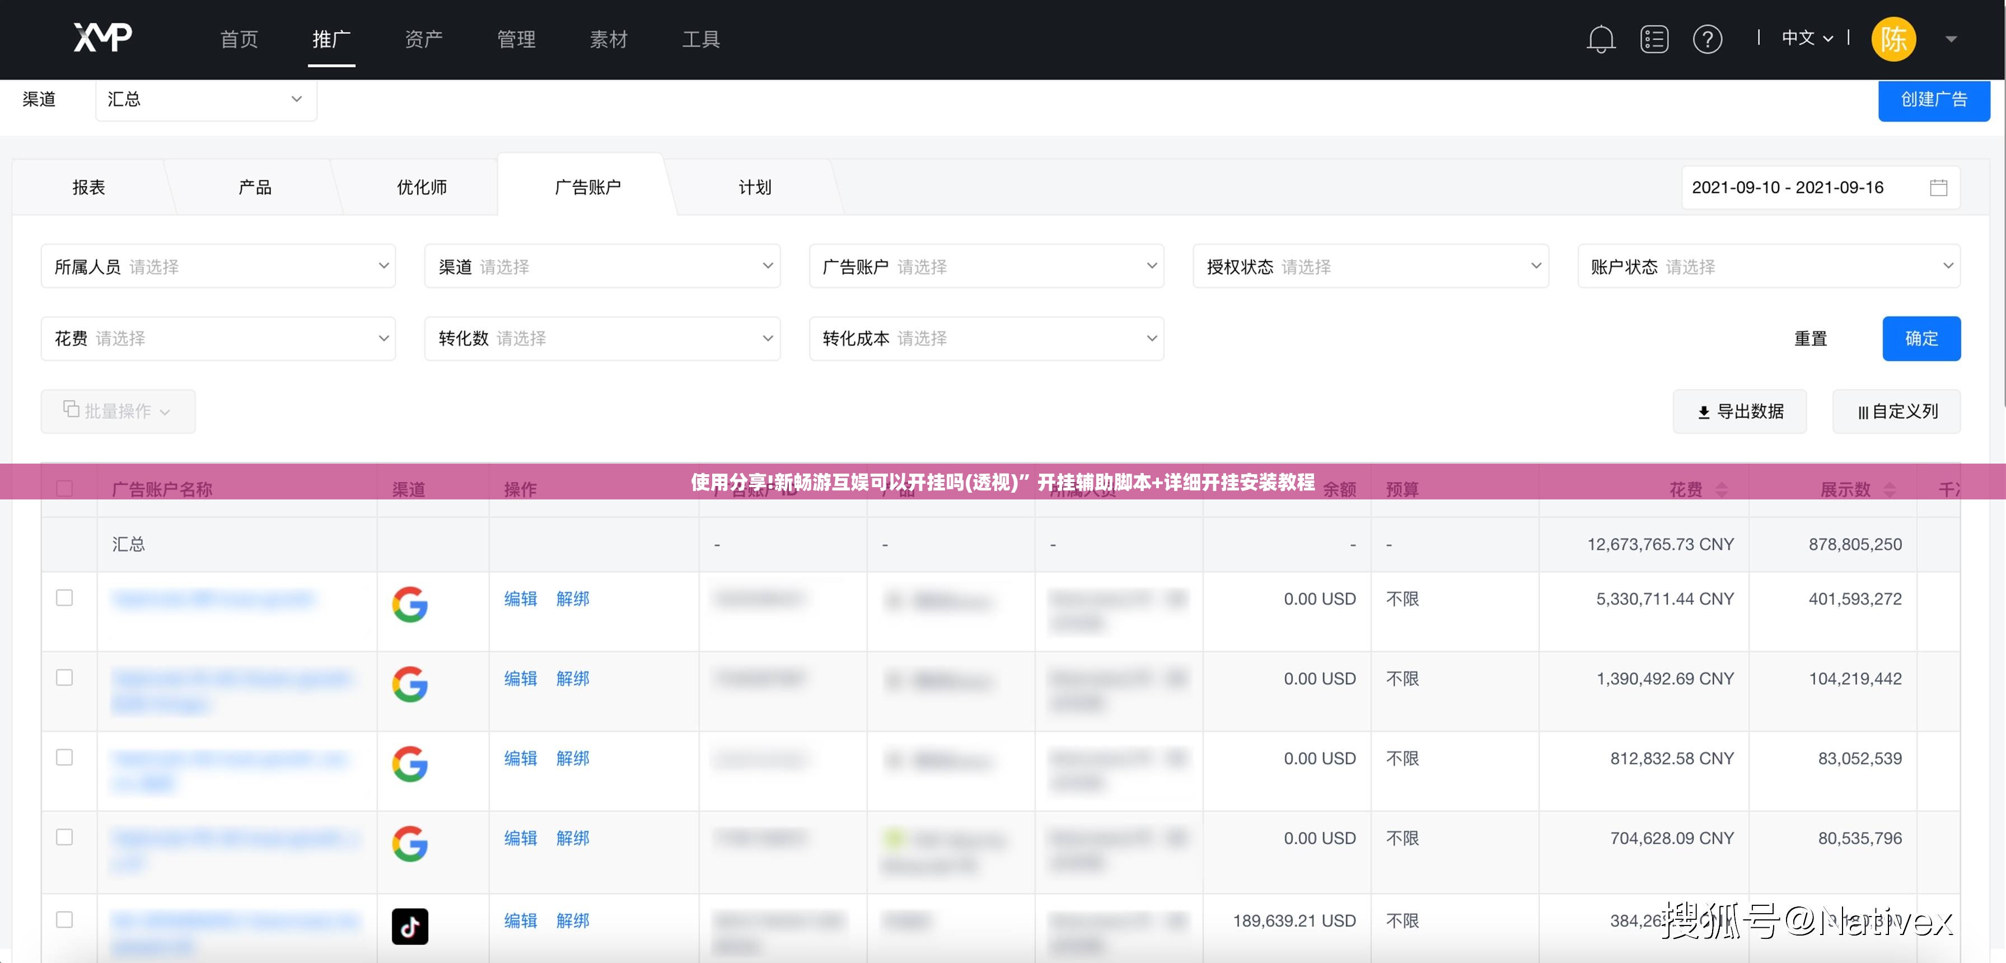
Task: Sort by 展示数 column arrows
Action: 1889,490
